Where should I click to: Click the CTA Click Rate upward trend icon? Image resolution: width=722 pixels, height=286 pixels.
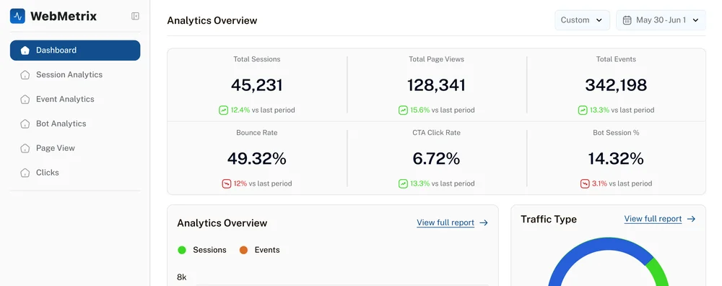click(x=403, y=183)
